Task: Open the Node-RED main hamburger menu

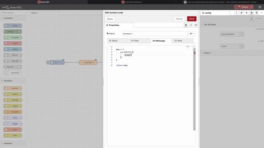Action: [x=260, y=7]
